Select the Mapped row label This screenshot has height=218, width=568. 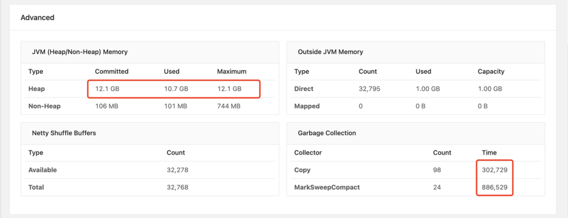pyautogui.click(x=307, y=106)
